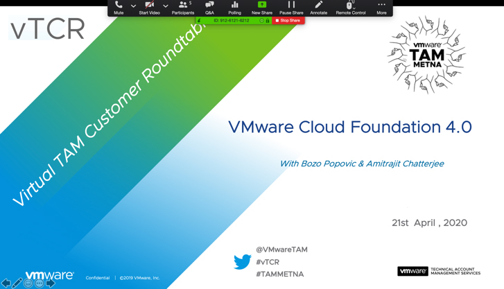Open the Annotate tools

318,8
